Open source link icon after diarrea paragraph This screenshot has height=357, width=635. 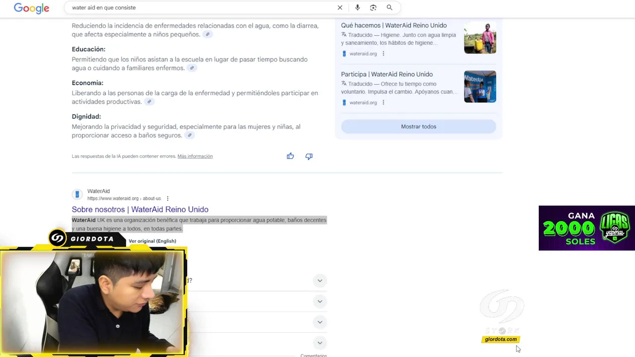(x=208, y=34)
